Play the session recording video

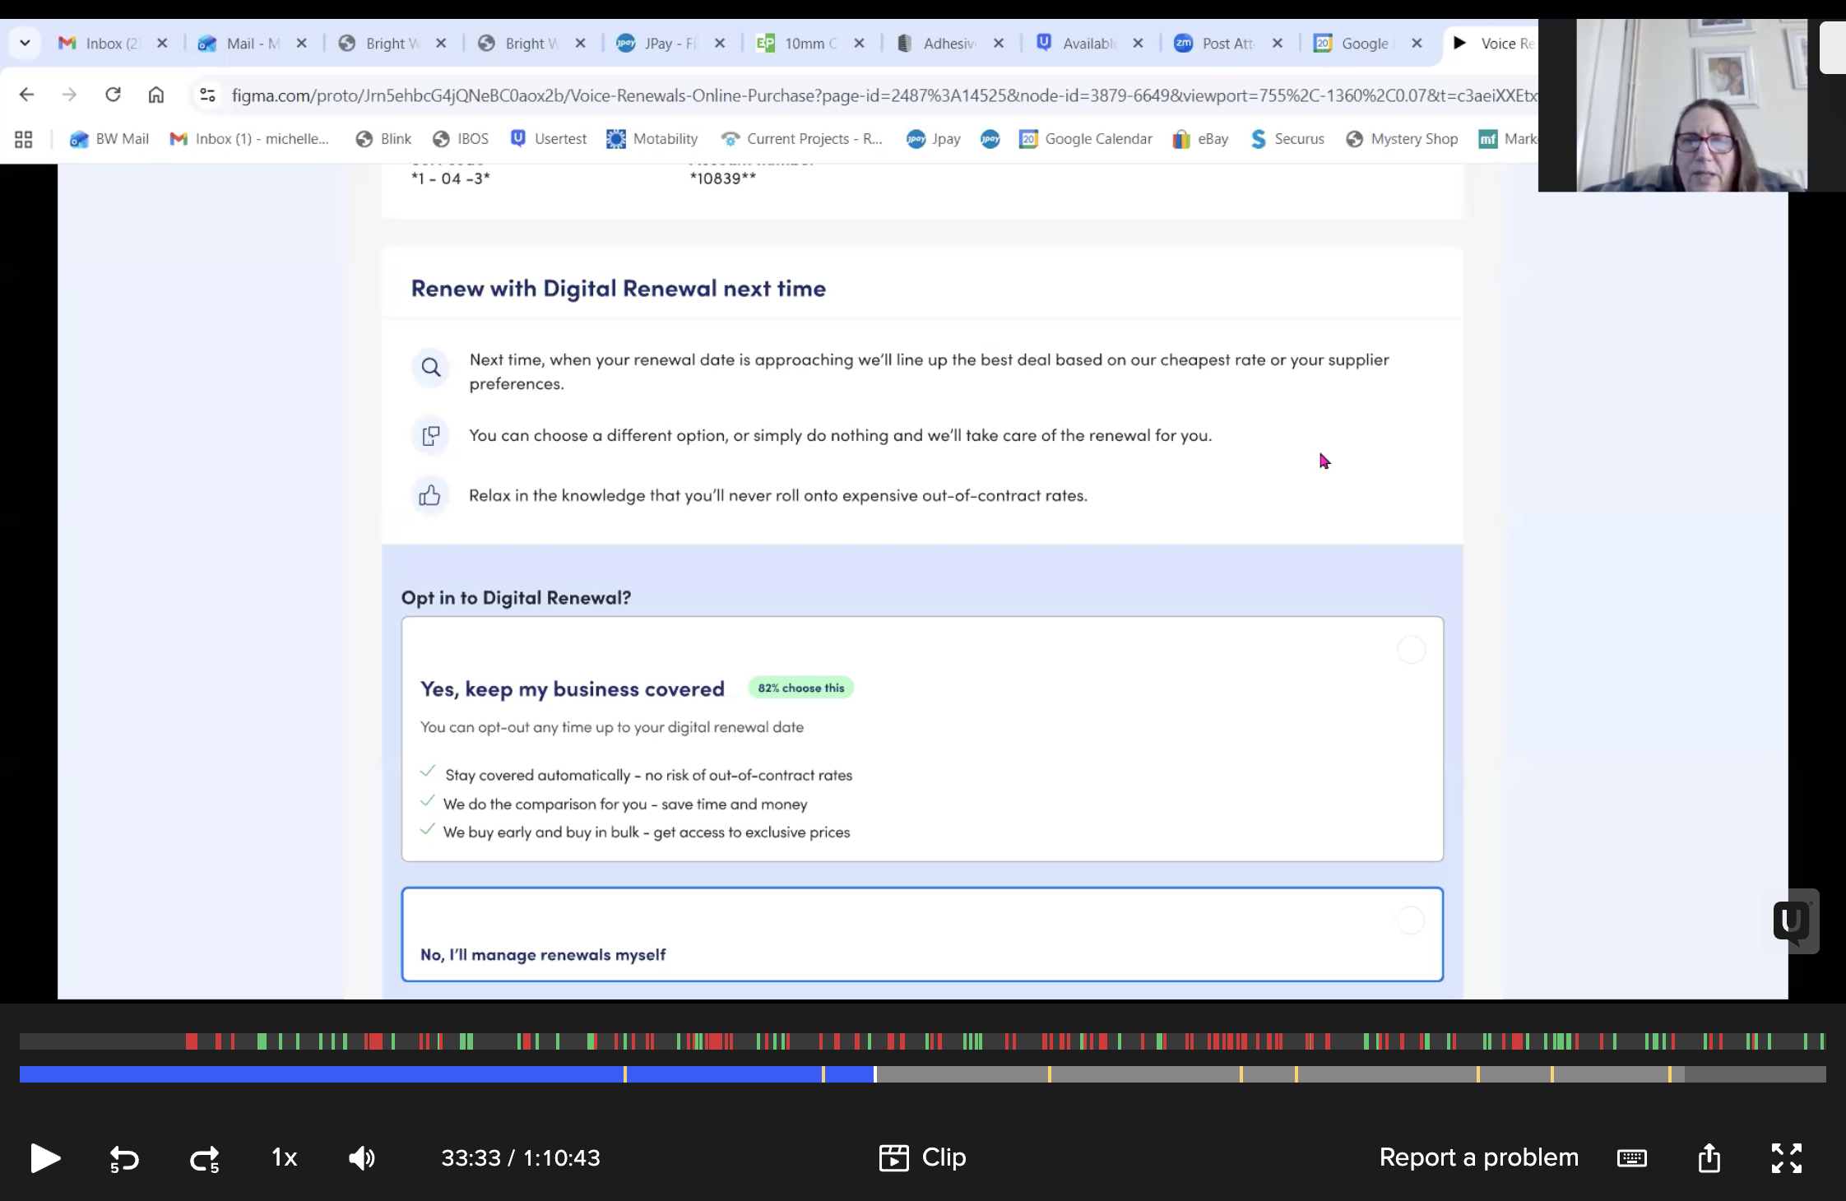pos(45,1157)
